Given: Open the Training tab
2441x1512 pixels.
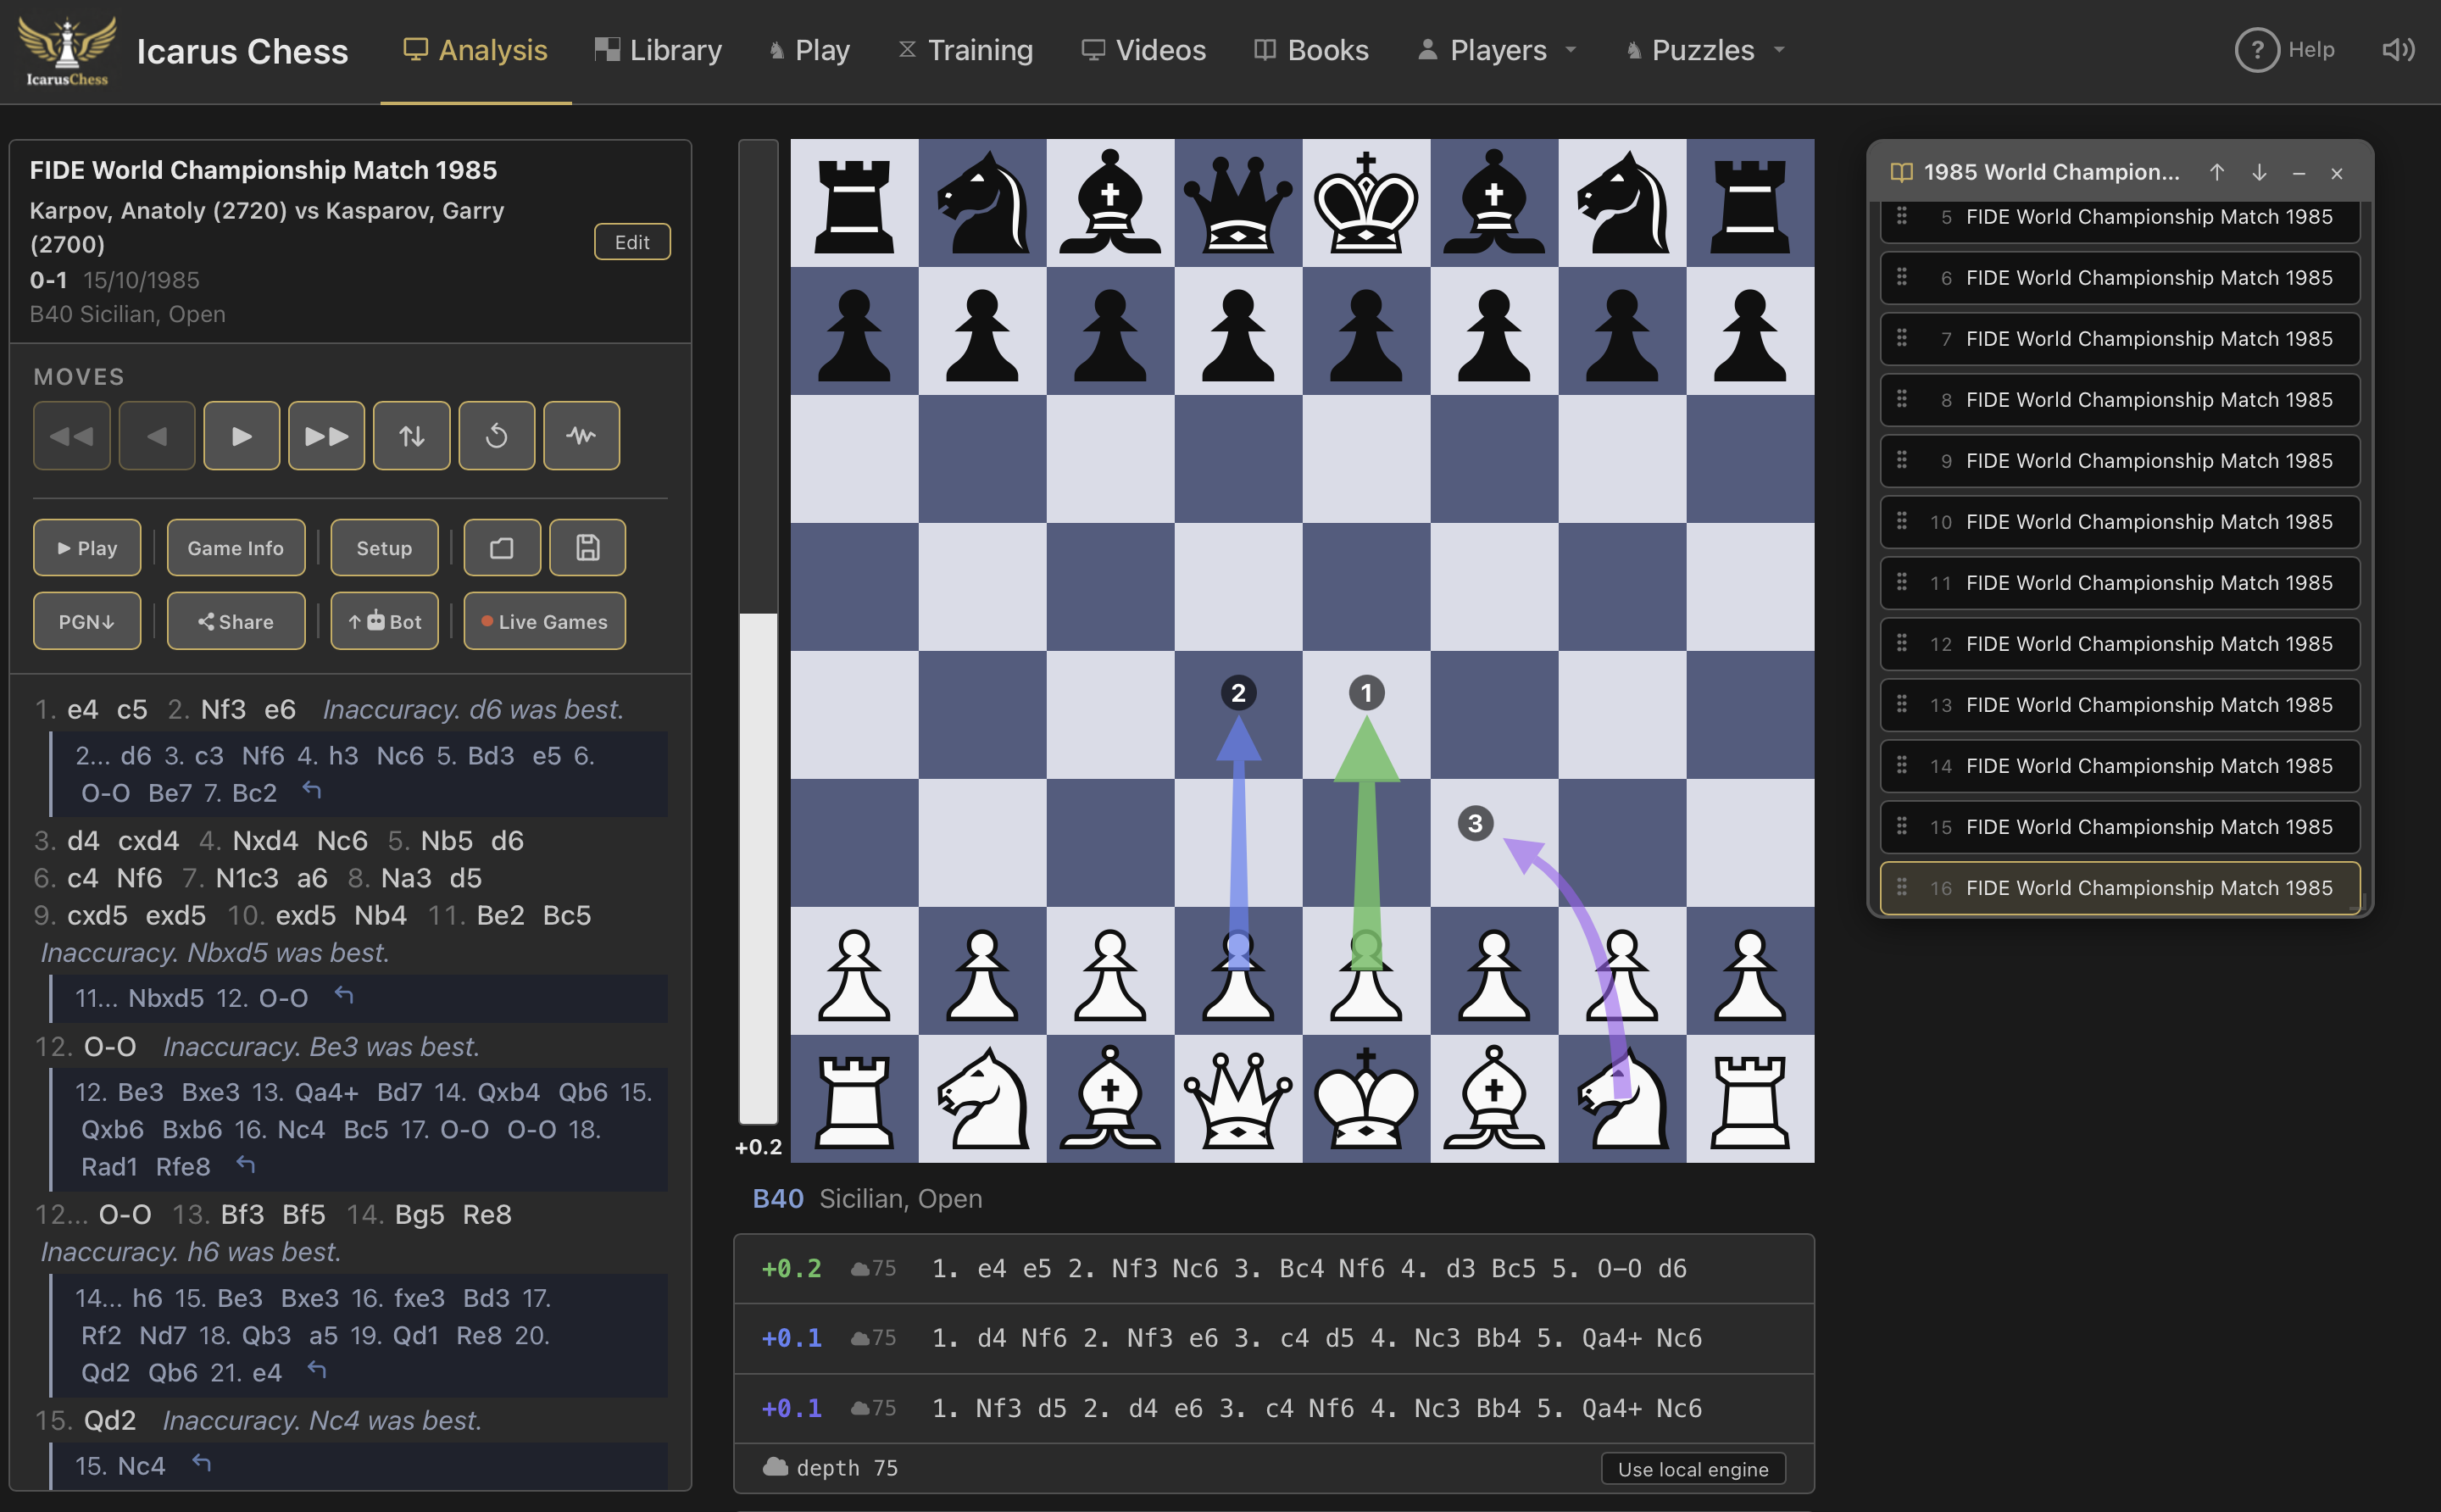Looking at the screenshot, I should tap(965, 50).
